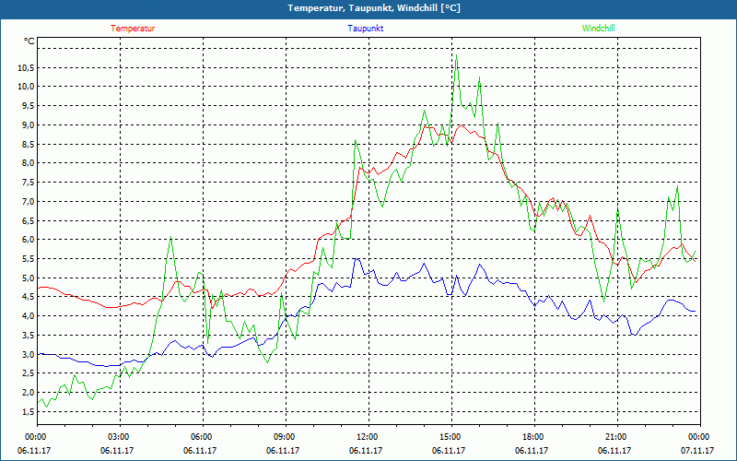
Task: Click the green Windchill legend label
Action: [x=598, y=29]
